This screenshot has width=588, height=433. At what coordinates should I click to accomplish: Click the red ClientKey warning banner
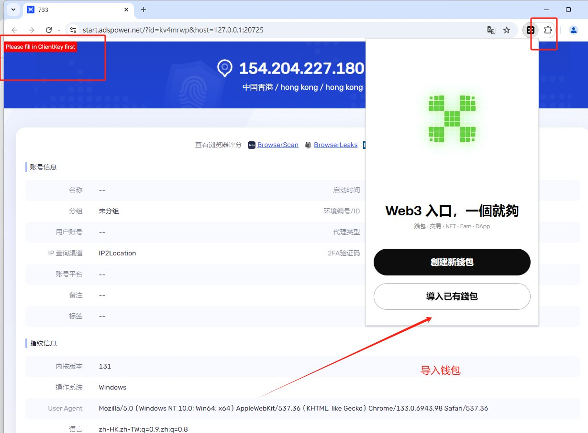(x=40, y=47)
